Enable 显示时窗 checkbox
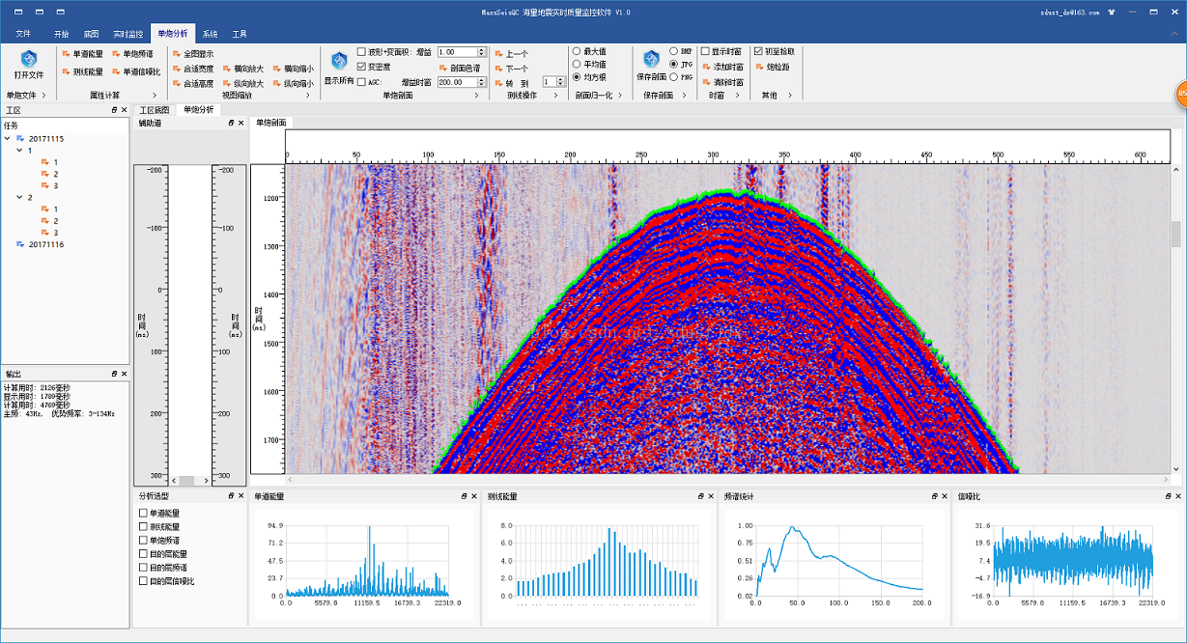 pos(705,51)
